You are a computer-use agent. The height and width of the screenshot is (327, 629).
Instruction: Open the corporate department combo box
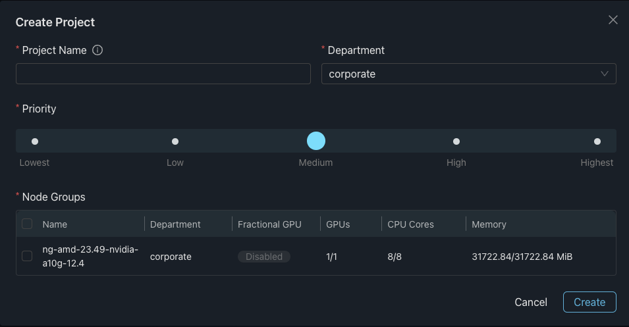(x=461, y=74)
